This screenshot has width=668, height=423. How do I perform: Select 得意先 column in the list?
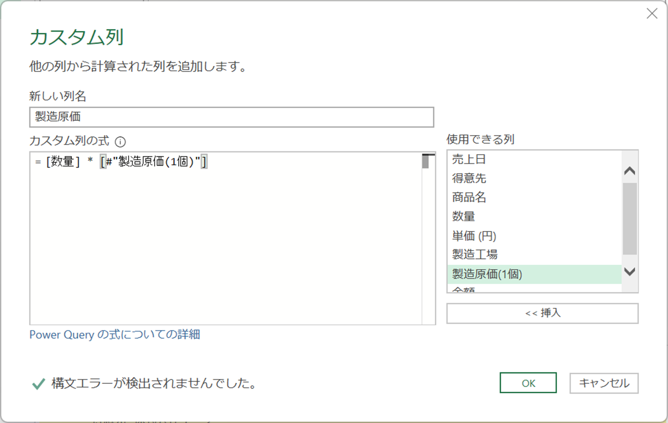tap(469, 178)
